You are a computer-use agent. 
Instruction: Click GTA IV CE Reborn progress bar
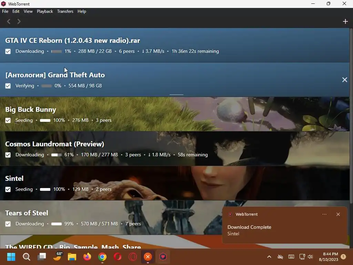pyautogui.click(x=57, y=51)
